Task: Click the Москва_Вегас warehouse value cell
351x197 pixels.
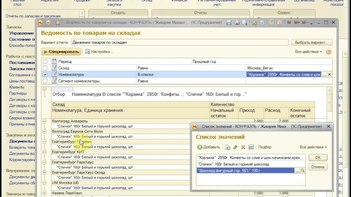Action: tap(289, 68)
